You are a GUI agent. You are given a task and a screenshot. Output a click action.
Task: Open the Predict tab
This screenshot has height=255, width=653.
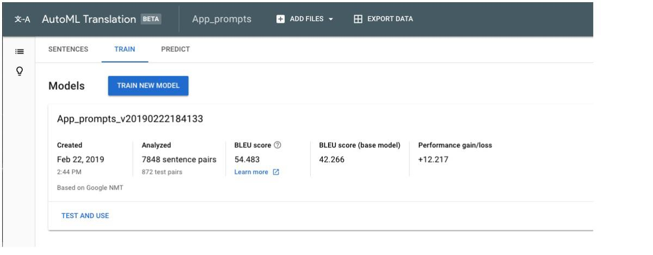[x=175, y=49]
